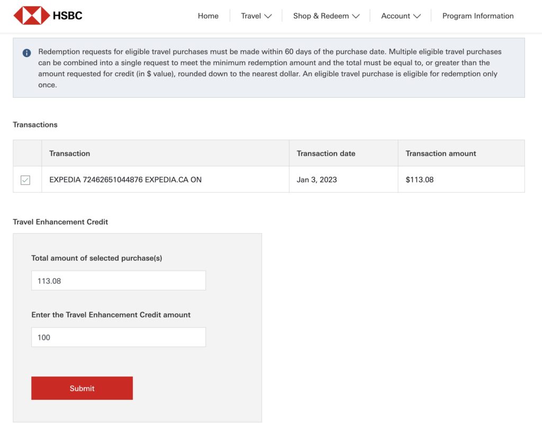Click the Travel Enhancement Credit amount field

coord(118,336)
